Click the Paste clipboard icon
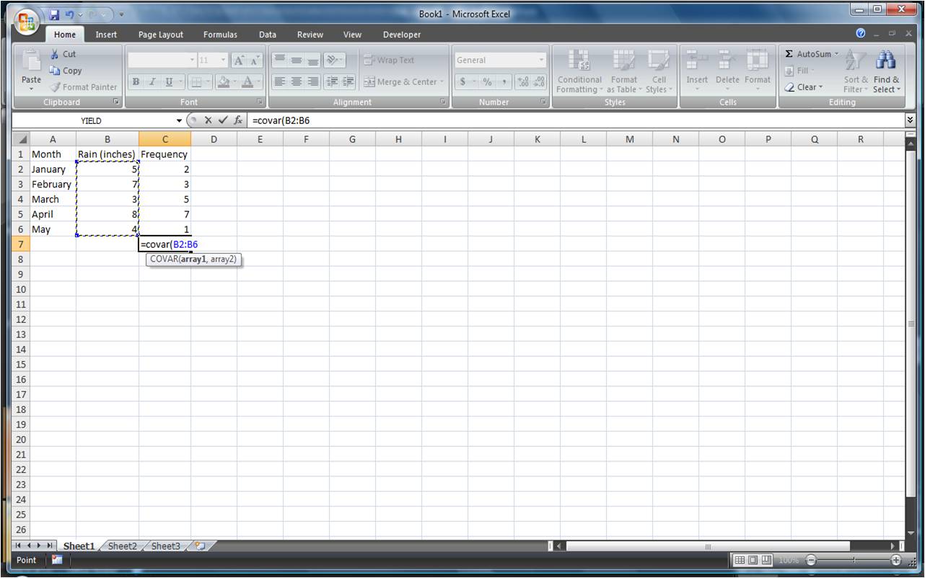The image size is (925, 578). [x=31, y=68]
